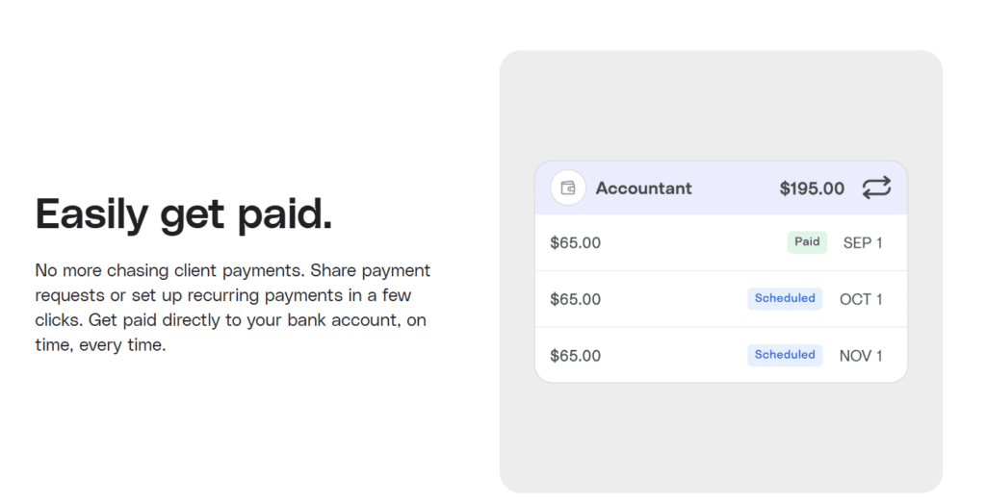Select the OCT 1 date
Image resolution: width=986 pixels, height=503 pixels.
(x=861, y=299)
